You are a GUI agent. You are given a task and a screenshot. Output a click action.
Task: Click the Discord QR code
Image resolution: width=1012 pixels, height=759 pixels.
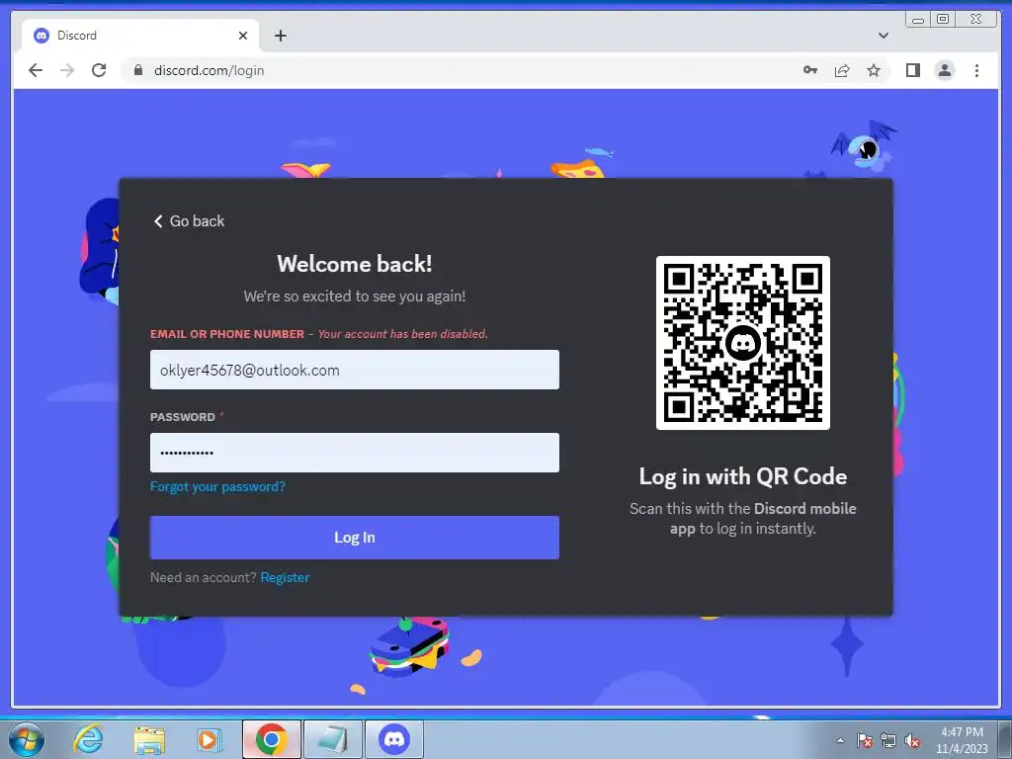pos(743,343)
